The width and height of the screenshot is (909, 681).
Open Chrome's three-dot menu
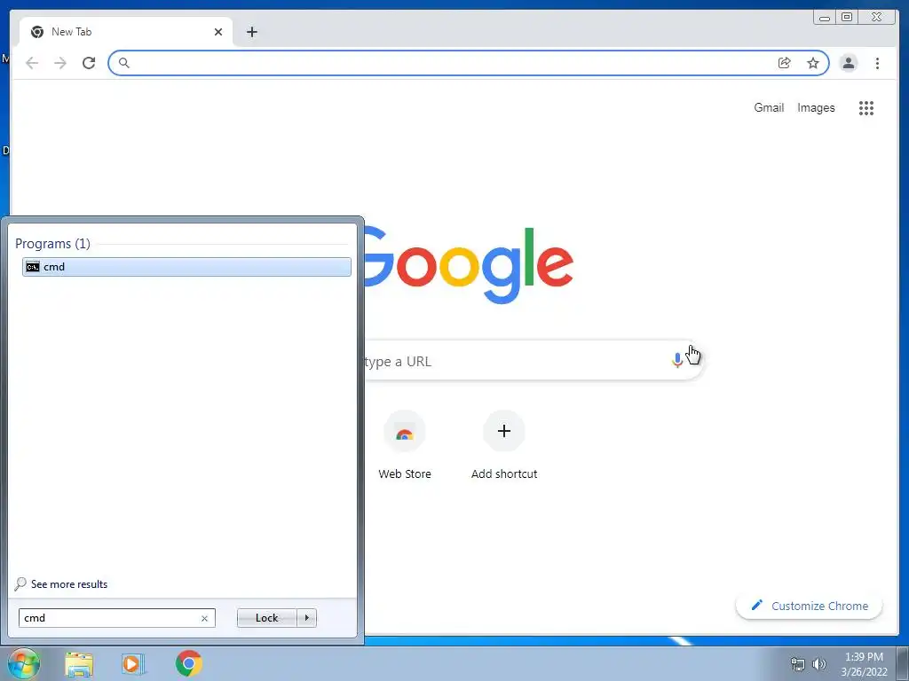click(x=877, y=63)
